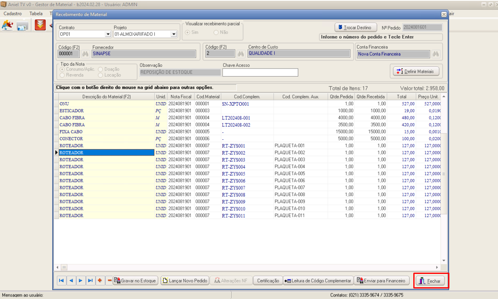Click Gravar no Estoque button

point(135,280)
